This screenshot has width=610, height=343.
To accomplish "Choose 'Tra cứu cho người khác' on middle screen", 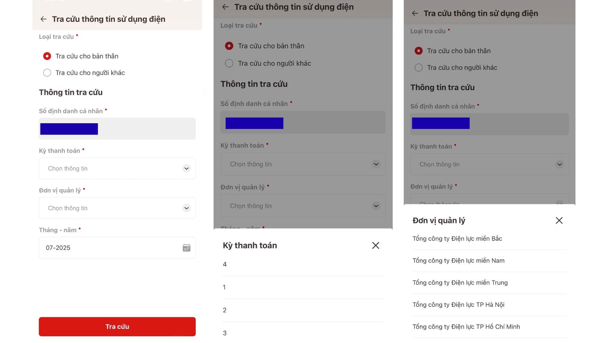I will click(x=268, y=63).
